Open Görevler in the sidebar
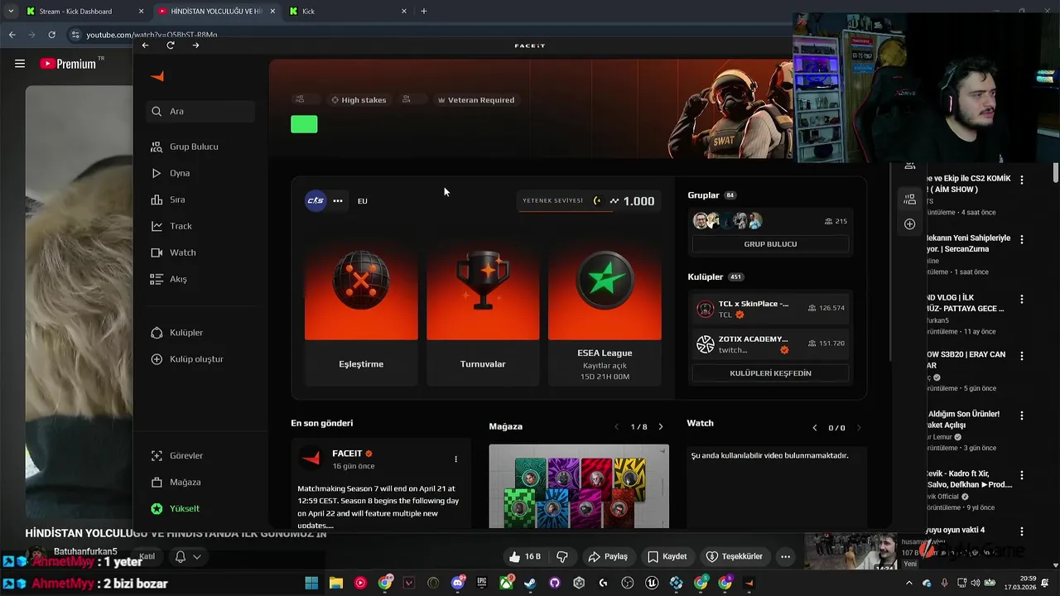Screen dimensions: 1060x596 tap(176, 455)
